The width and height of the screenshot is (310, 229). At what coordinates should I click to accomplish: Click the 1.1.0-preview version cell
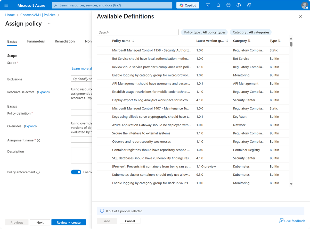[206, 166]
